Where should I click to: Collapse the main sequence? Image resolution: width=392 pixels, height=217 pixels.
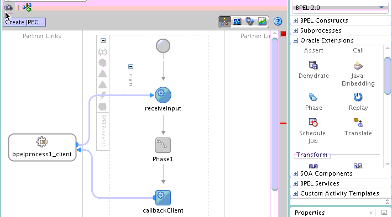(130, 66)
